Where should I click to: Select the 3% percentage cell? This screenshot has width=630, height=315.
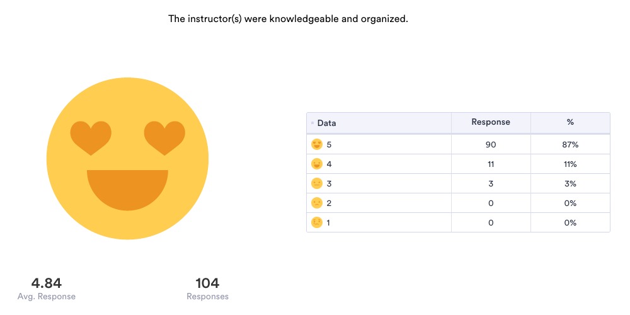pos(570,184)
